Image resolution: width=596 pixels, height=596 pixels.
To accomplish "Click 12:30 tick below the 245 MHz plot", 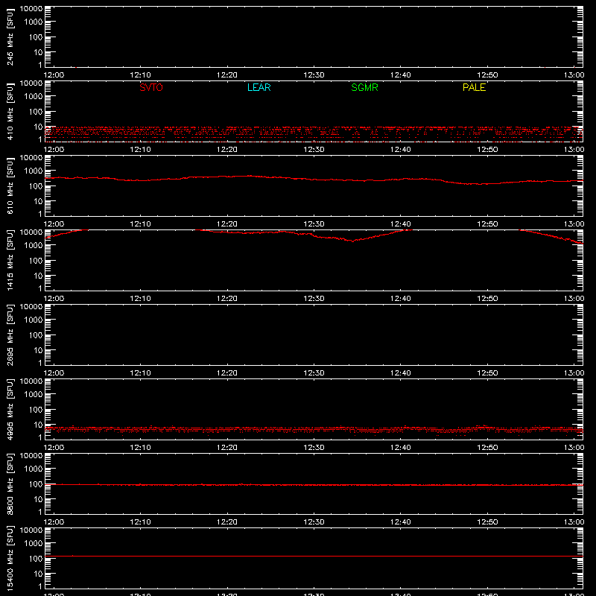I will click(x=314, y=75).
